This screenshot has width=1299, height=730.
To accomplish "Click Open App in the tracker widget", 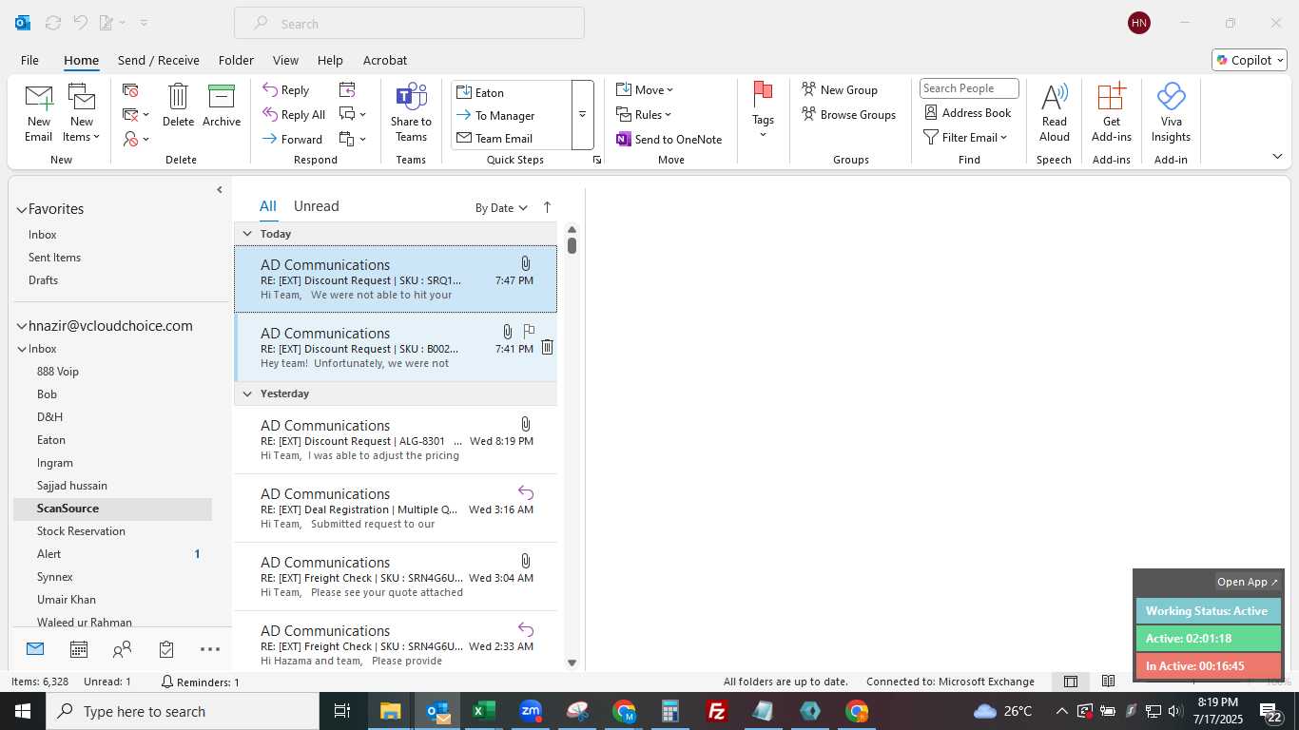I will (x=1248, y=582).
